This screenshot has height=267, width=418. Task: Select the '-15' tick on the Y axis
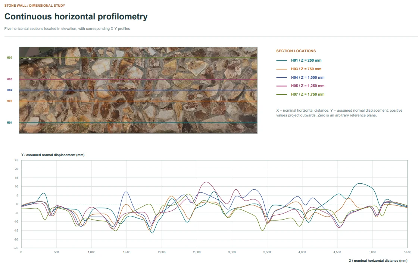pos(16,230)
